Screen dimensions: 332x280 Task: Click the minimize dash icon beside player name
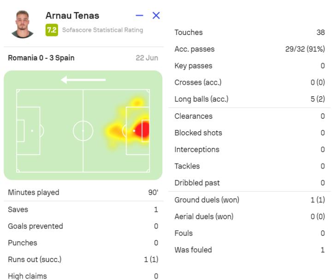click(140, 16)
